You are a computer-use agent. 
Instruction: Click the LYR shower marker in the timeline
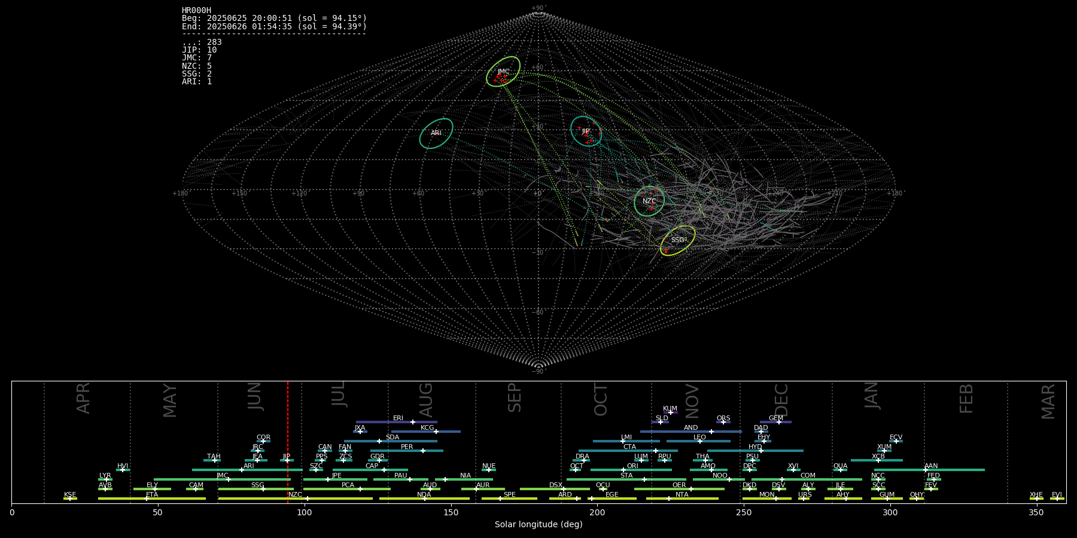click(x=105, y=479)
